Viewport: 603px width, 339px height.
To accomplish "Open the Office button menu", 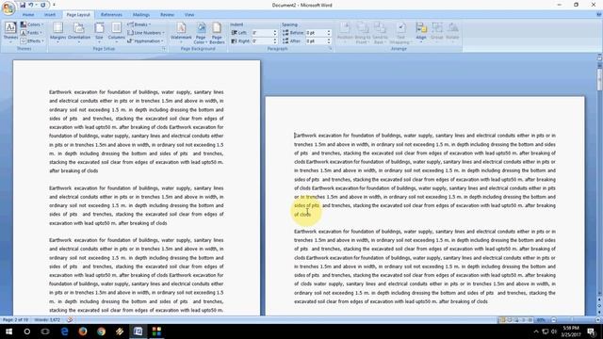I will tap(8, 8).
